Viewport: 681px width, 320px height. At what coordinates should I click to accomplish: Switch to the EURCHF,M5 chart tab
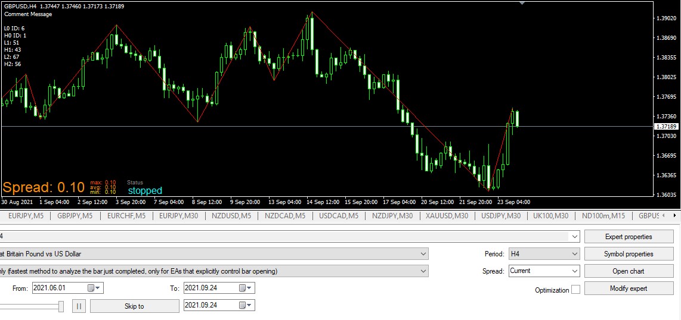(x=126, y=215)
